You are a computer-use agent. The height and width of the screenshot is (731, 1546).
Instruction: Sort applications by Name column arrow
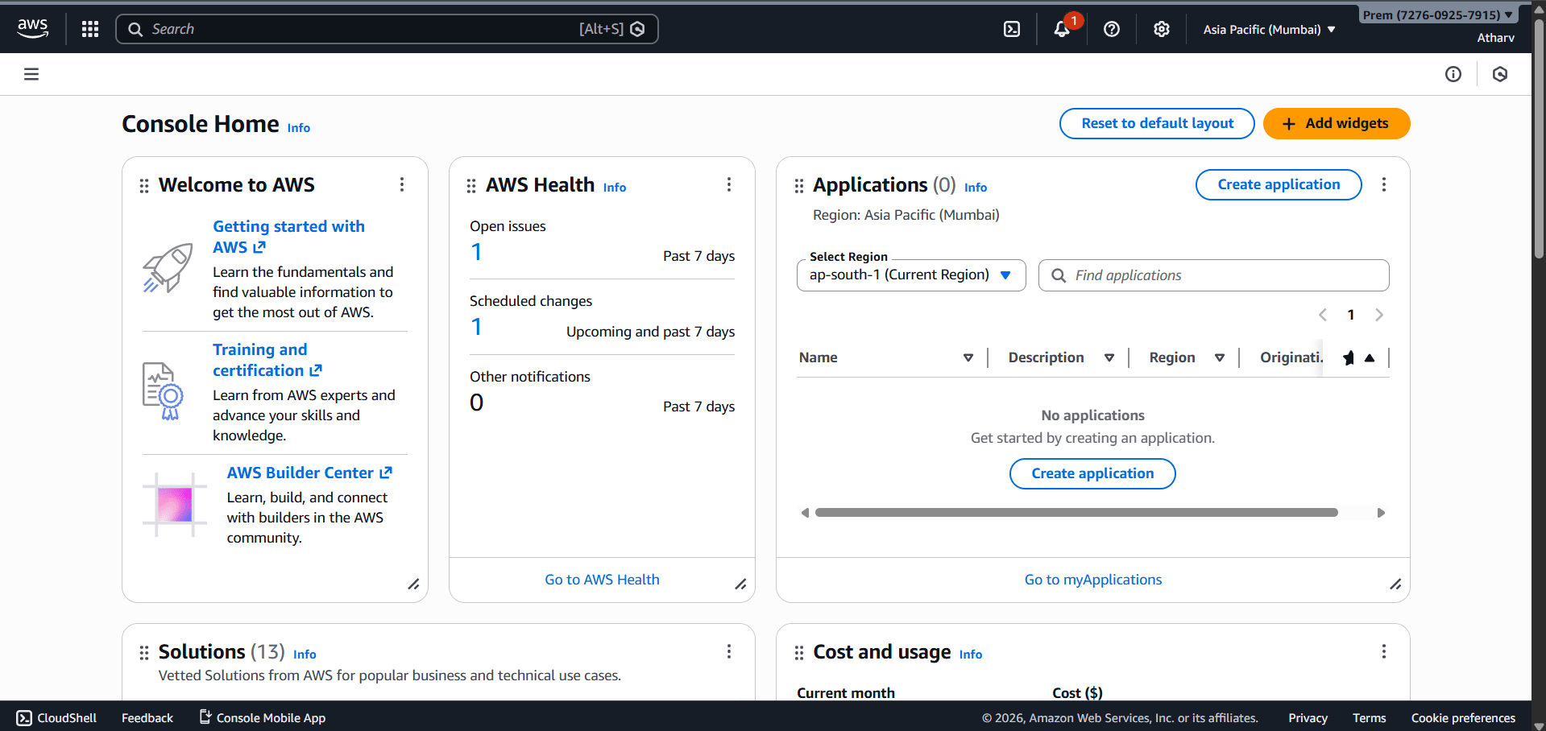point(968,358)
